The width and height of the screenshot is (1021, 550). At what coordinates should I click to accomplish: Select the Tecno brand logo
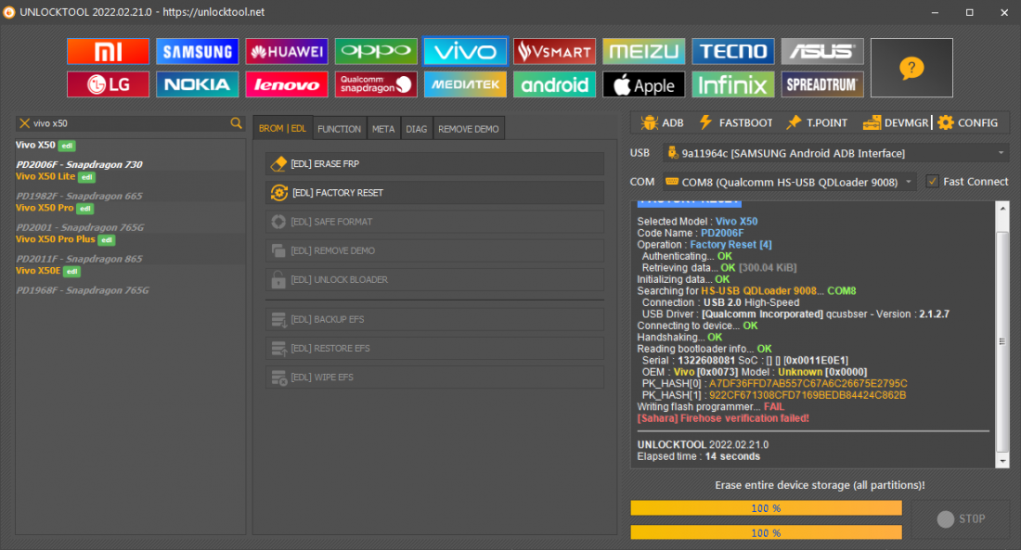click(732, 51)
